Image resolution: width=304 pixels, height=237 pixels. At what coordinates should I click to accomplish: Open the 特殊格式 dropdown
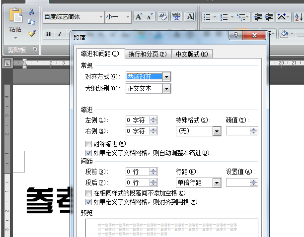pos(217,131)
